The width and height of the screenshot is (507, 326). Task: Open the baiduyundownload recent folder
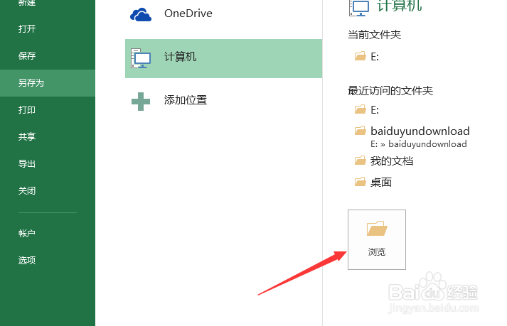click(x=420, y=131)
